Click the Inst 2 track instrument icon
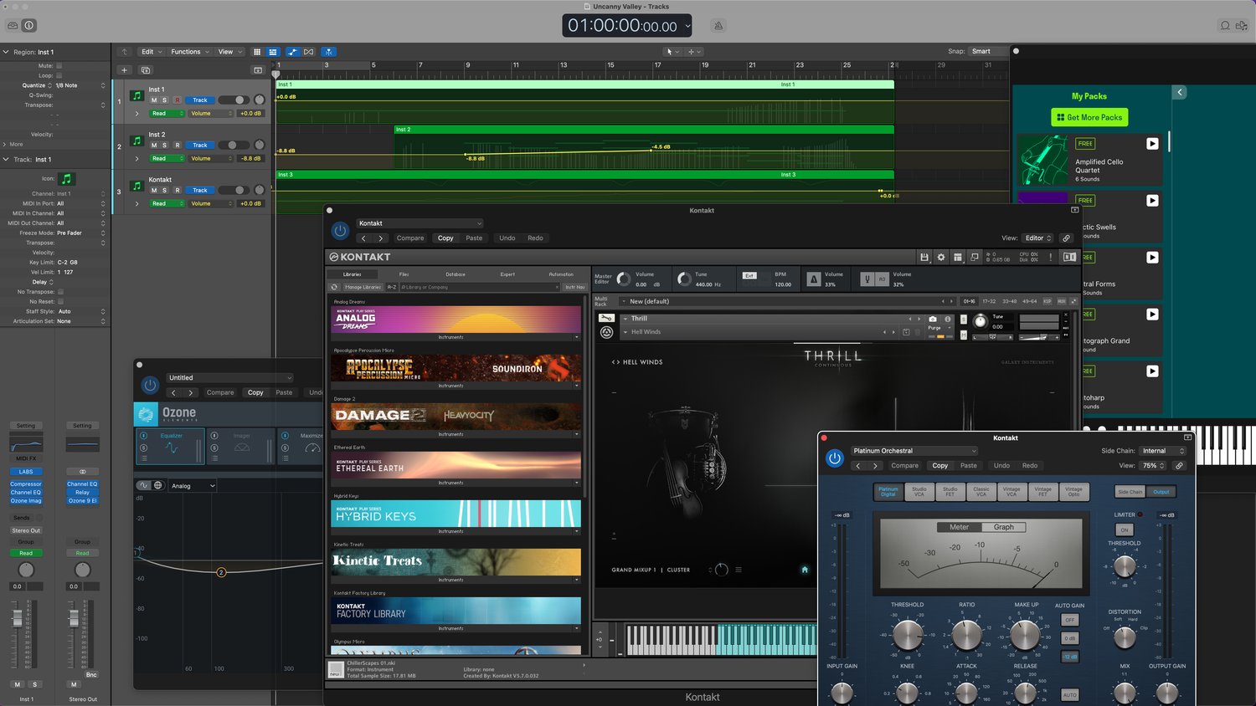This screenshot has width=1256, height=706. point(136,141)
